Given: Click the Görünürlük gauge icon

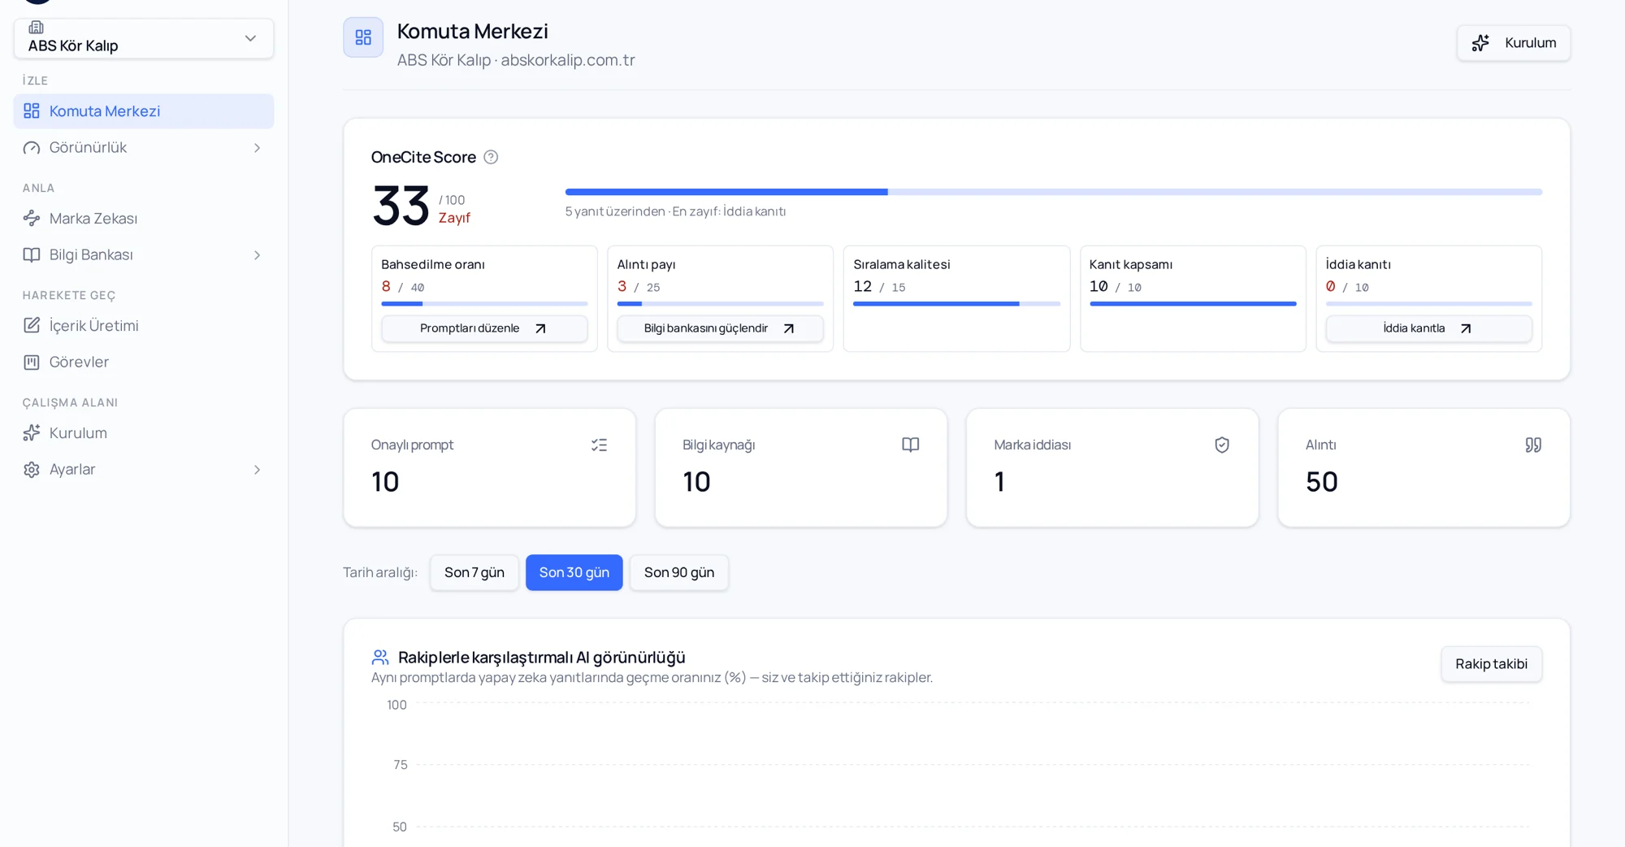Looking at the screenshot, I should tap(32, 147).
